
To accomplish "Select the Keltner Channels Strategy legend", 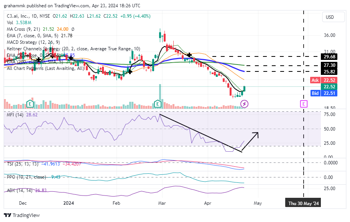I will [74, 48].
